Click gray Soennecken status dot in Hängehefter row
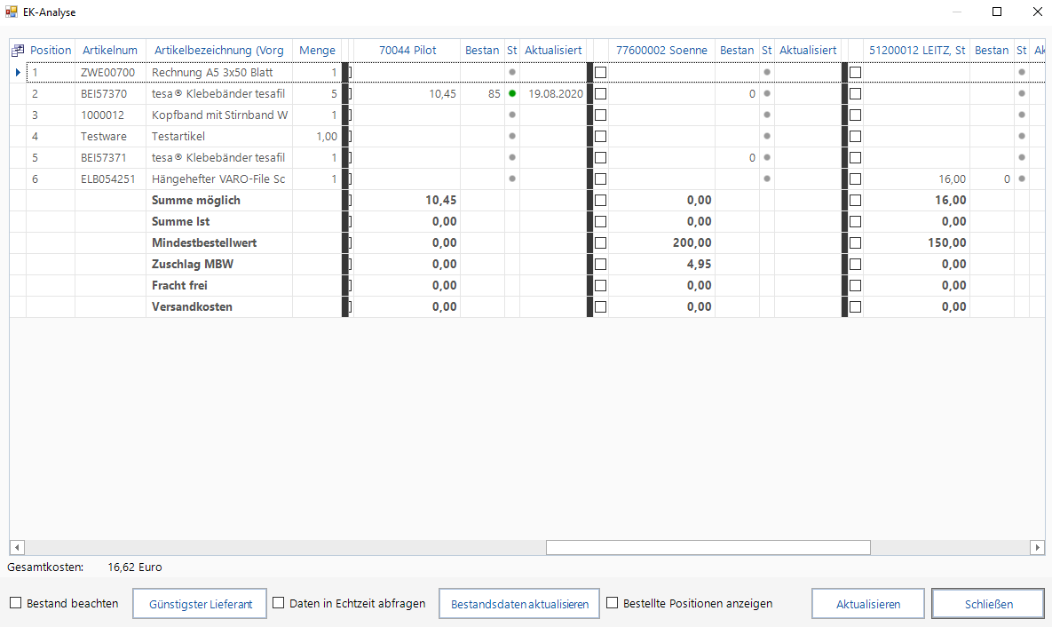Viewport: 1052px width, 627px height. click(767, 179)
